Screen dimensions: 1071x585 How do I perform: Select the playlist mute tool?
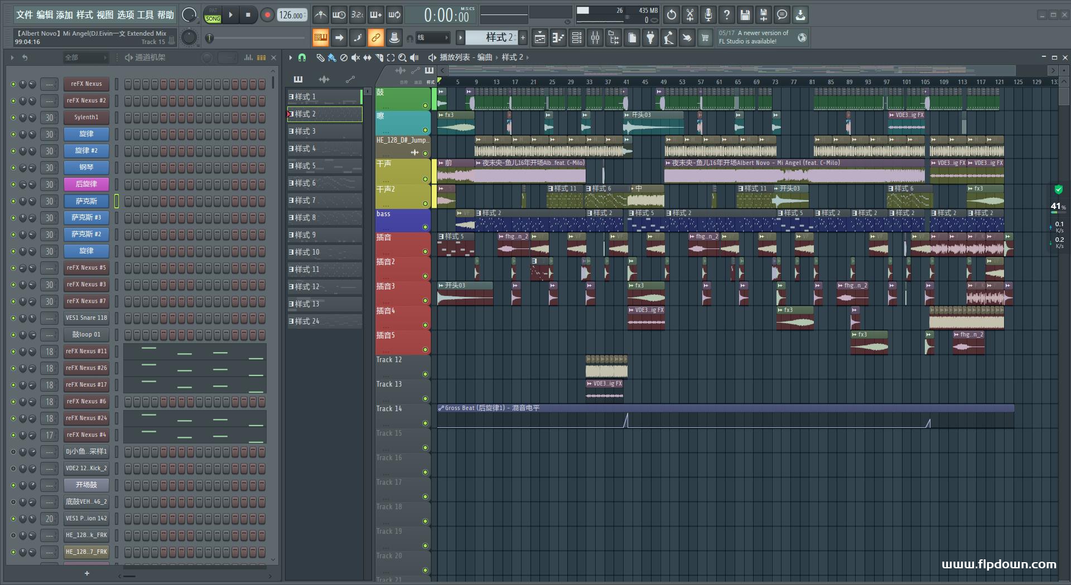point(355,57)
